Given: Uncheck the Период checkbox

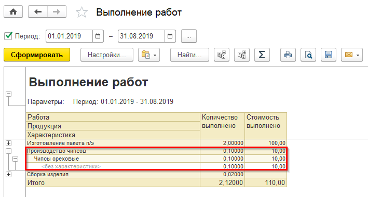Looking at the screenshot, I should pyautogui.click(x=8, y=36).
